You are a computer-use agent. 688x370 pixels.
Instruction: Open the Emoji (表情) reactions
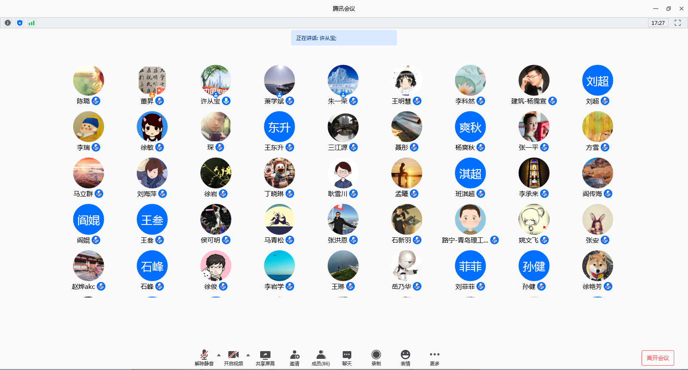(x=405, y=358)
